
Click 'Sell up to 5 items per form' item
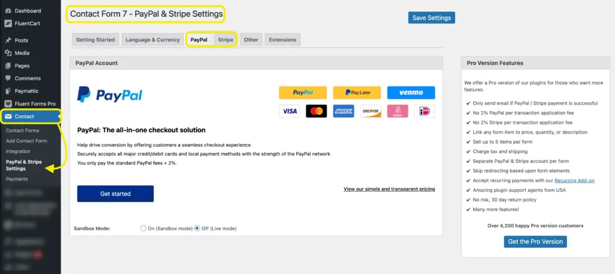pos(503,142)
